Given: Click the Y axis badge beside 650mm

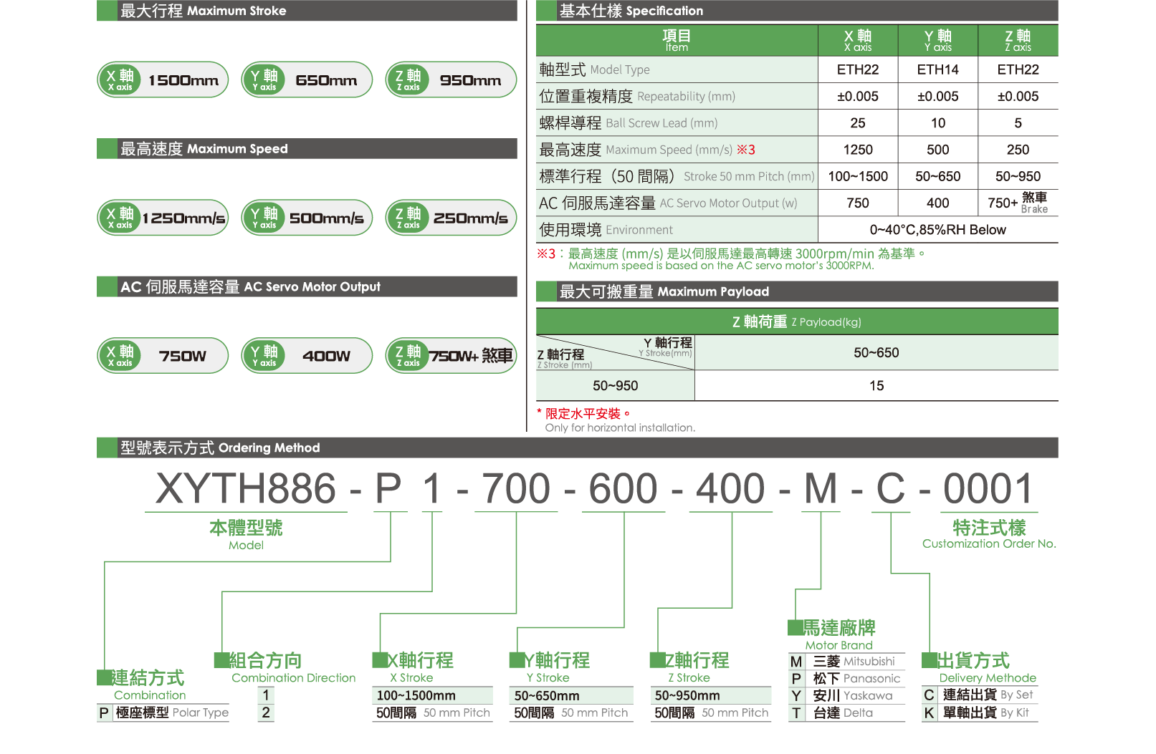Looking at the screenshot, I should (x=264, y=79).
